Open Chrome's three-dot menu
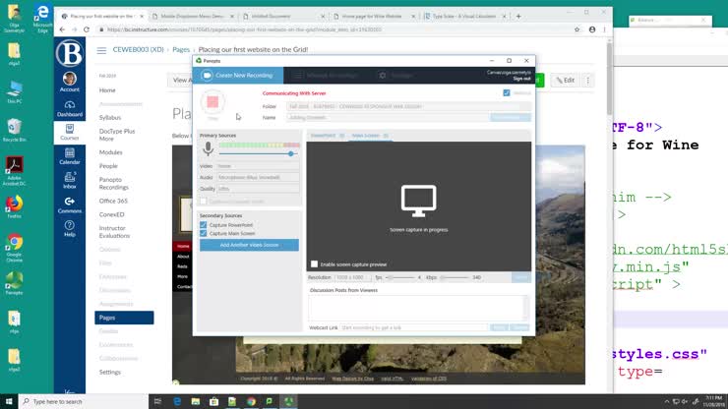 click(604, 29)
